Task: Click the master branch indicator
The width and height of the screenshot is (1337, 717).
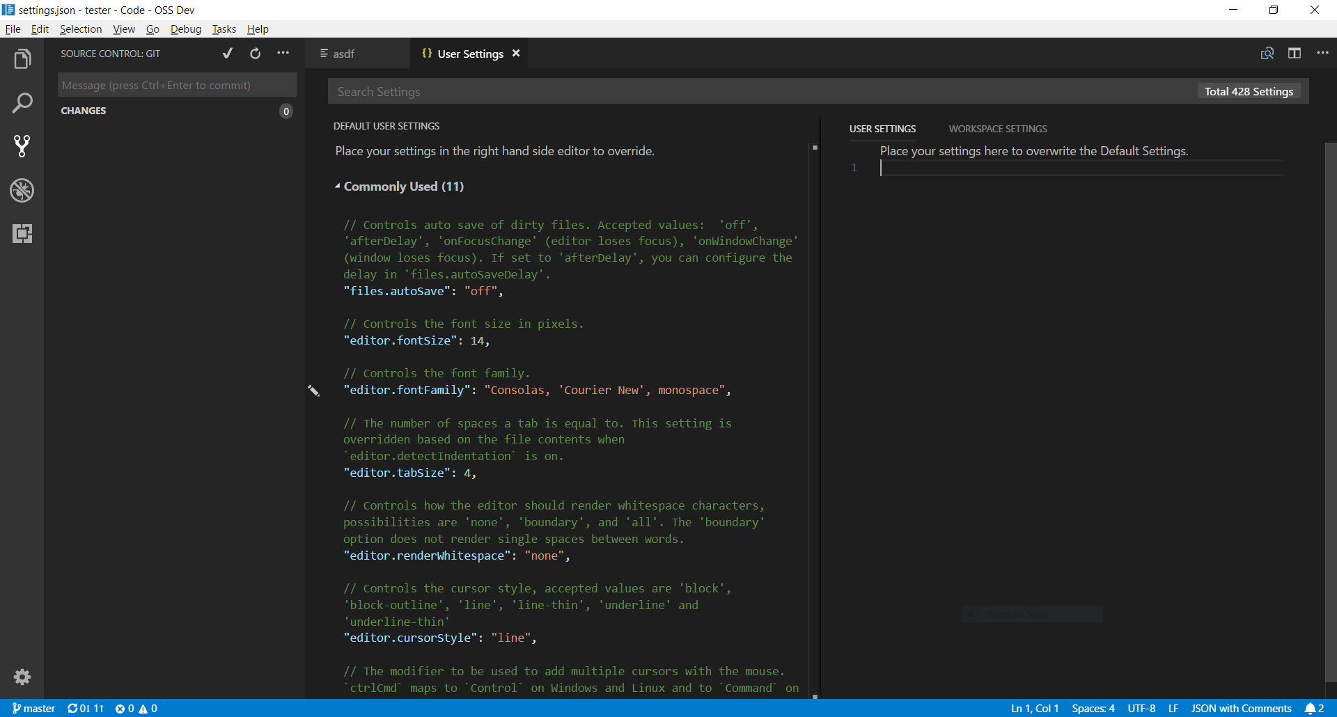Action: pyautogui.click(x=33, y=708)
